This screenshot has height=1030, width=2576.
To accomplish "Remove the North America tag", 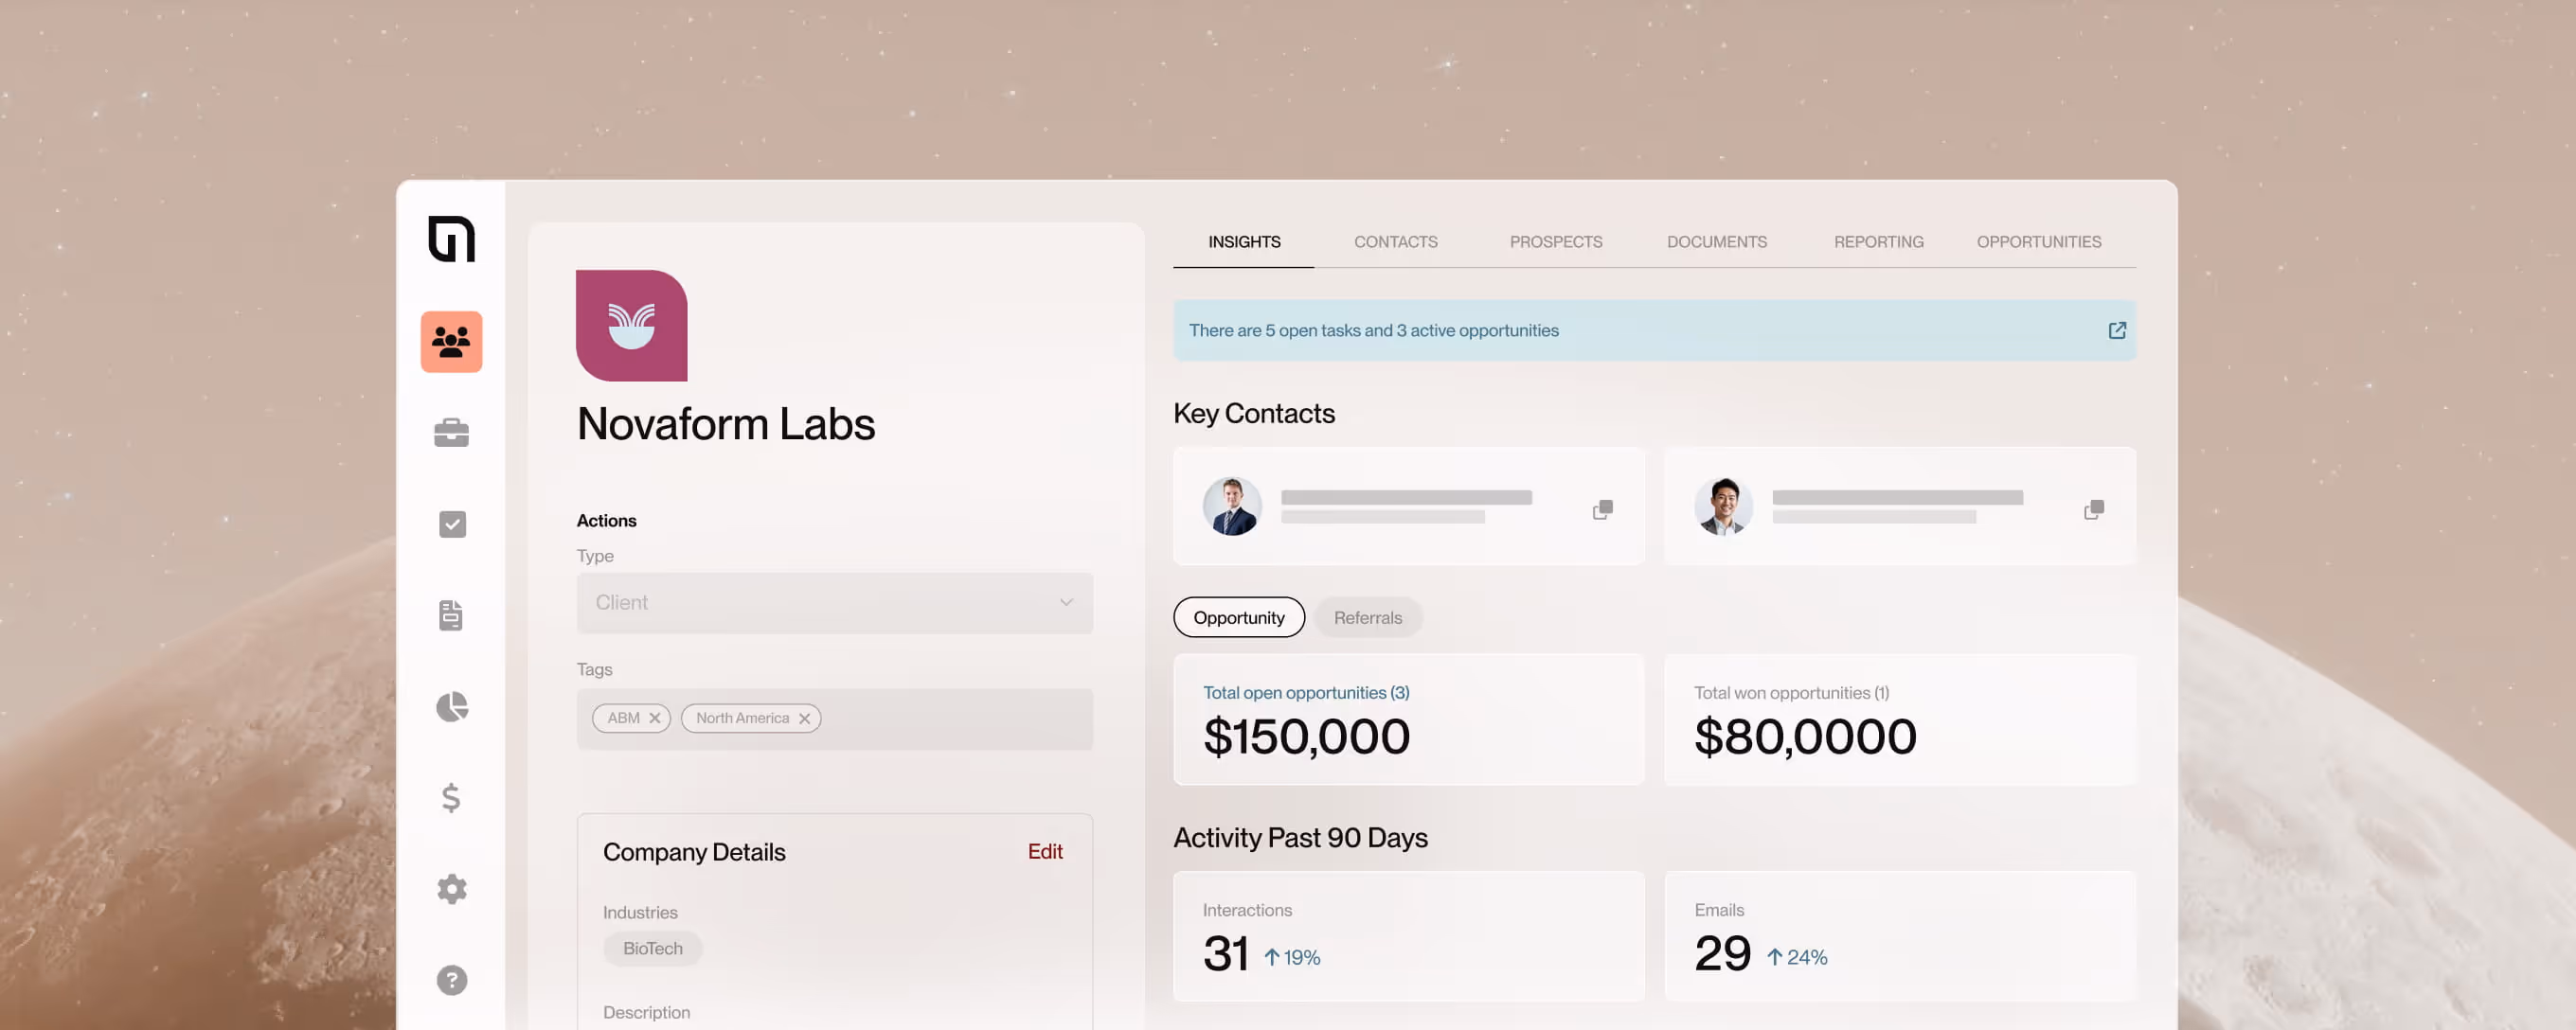I will 804,717.
